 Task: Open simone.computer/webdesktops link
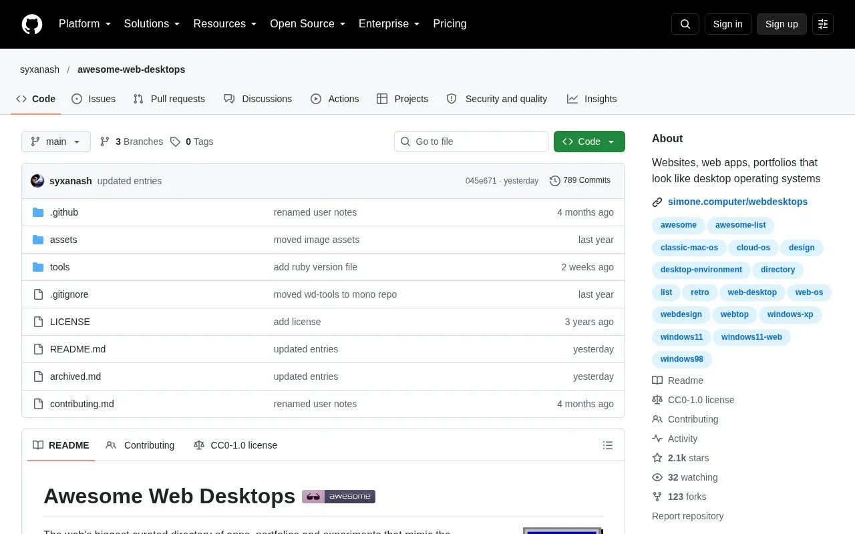737,202
